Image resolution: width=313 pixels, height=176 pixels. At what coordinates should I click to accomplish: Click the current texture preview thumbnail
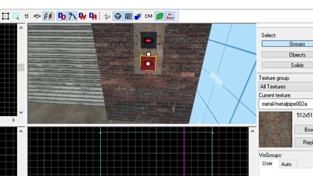[x=275, y=129]
